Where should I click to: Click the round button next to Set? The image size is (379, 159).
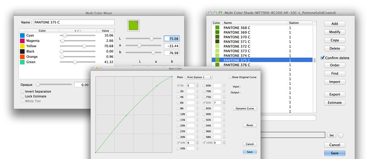pos(341,135)
